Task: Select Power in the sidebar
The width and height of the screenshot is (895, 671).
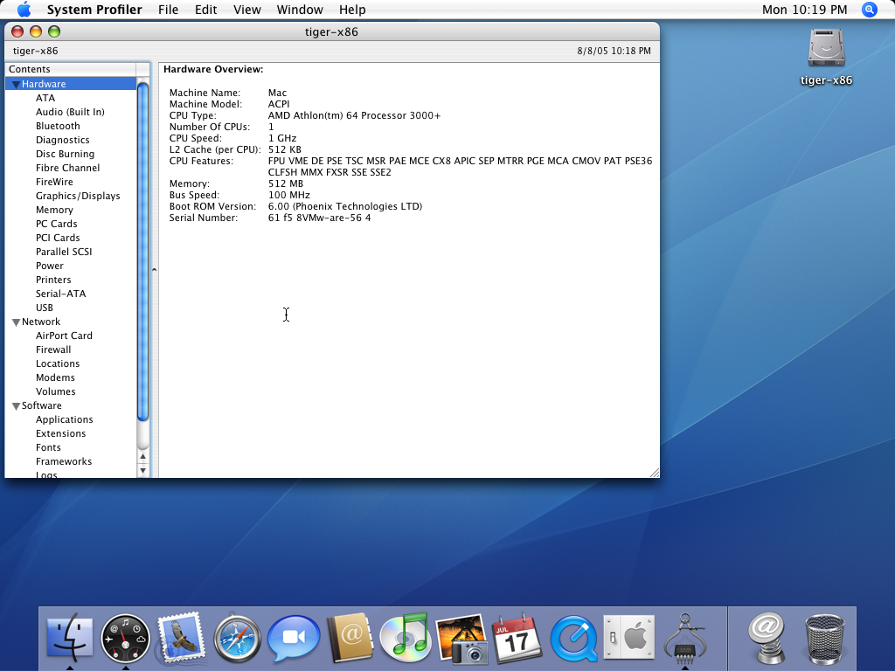Action: (x=50, y=266)
